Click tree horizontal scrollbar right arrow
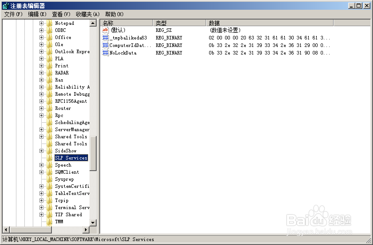 point(86,230)
